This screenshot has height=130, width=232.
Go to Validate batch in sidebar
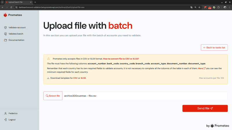coord(16,34)
